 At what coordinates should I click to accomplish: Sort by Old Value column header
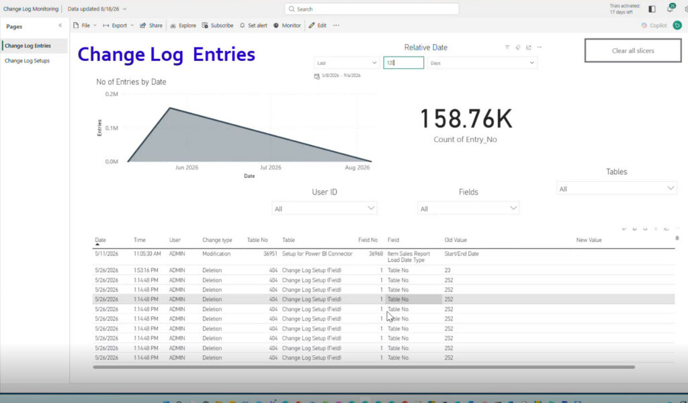(x=456, y=240)
